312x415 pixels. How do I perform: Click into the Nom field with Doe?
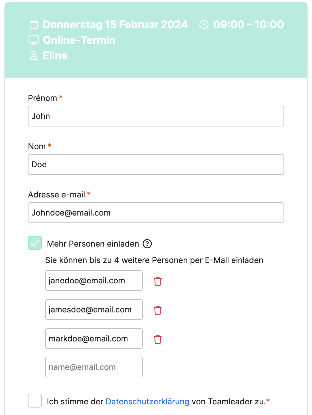pyautogui.click(x=156, y=164)
